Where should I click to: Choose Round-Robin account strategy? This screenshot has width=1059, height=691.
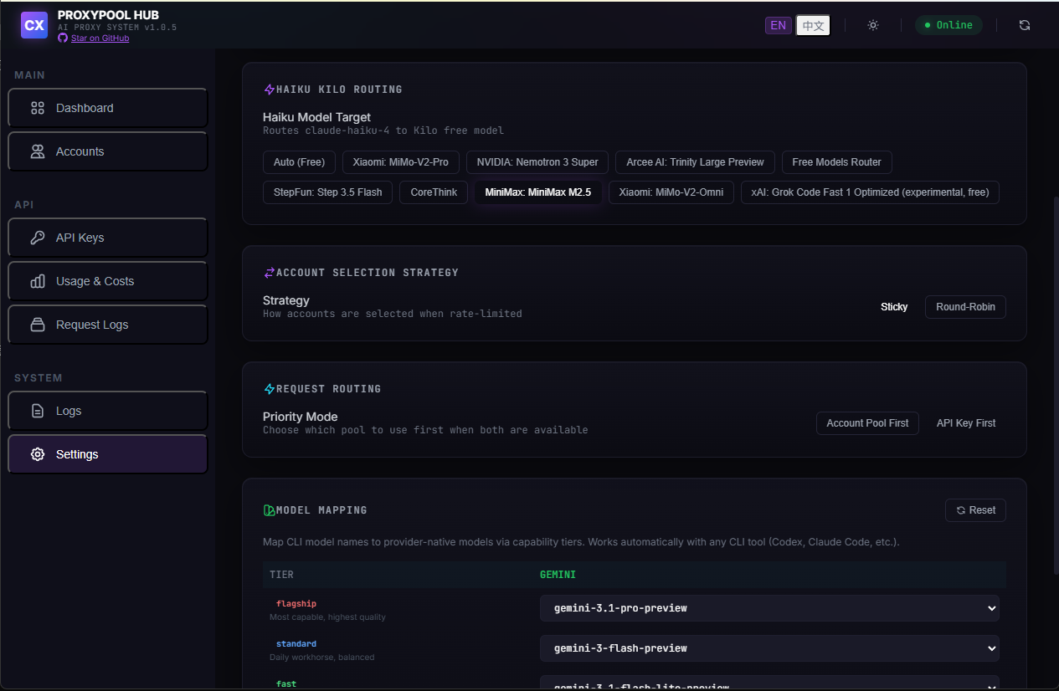965,307
